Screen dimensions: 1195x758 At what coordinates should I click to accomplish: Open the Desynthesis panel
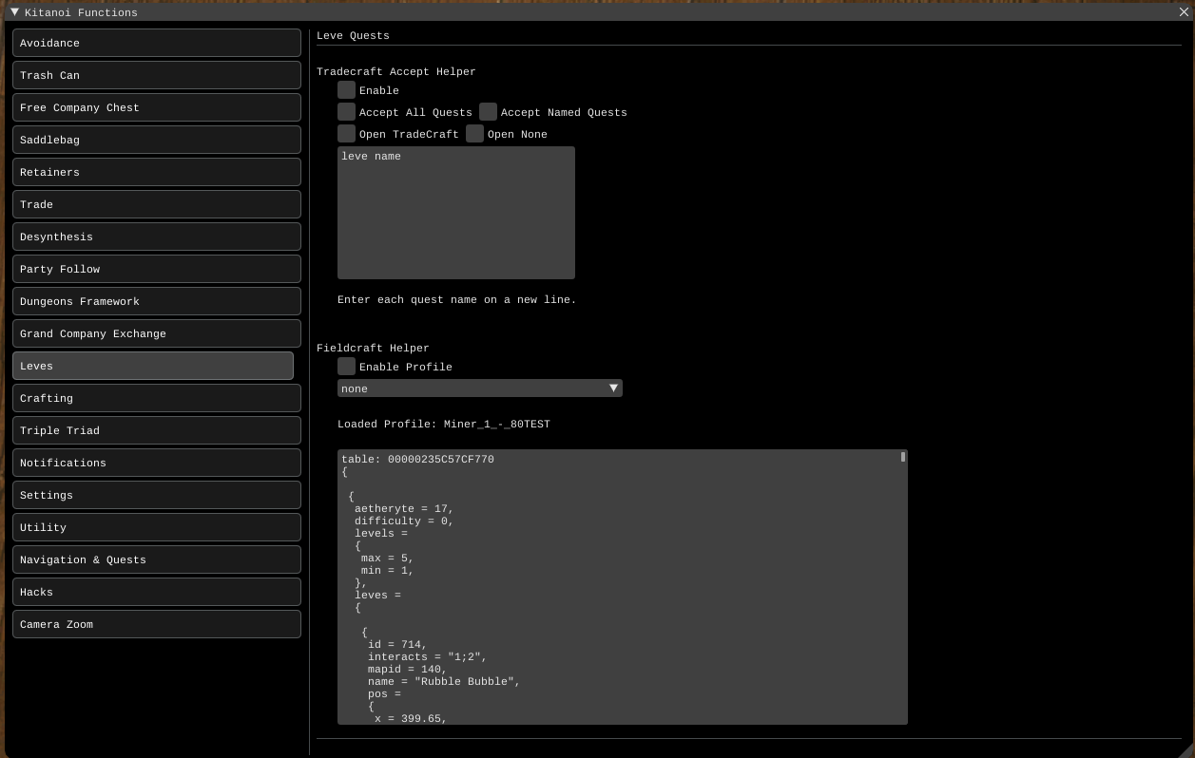tap(157, 237)
